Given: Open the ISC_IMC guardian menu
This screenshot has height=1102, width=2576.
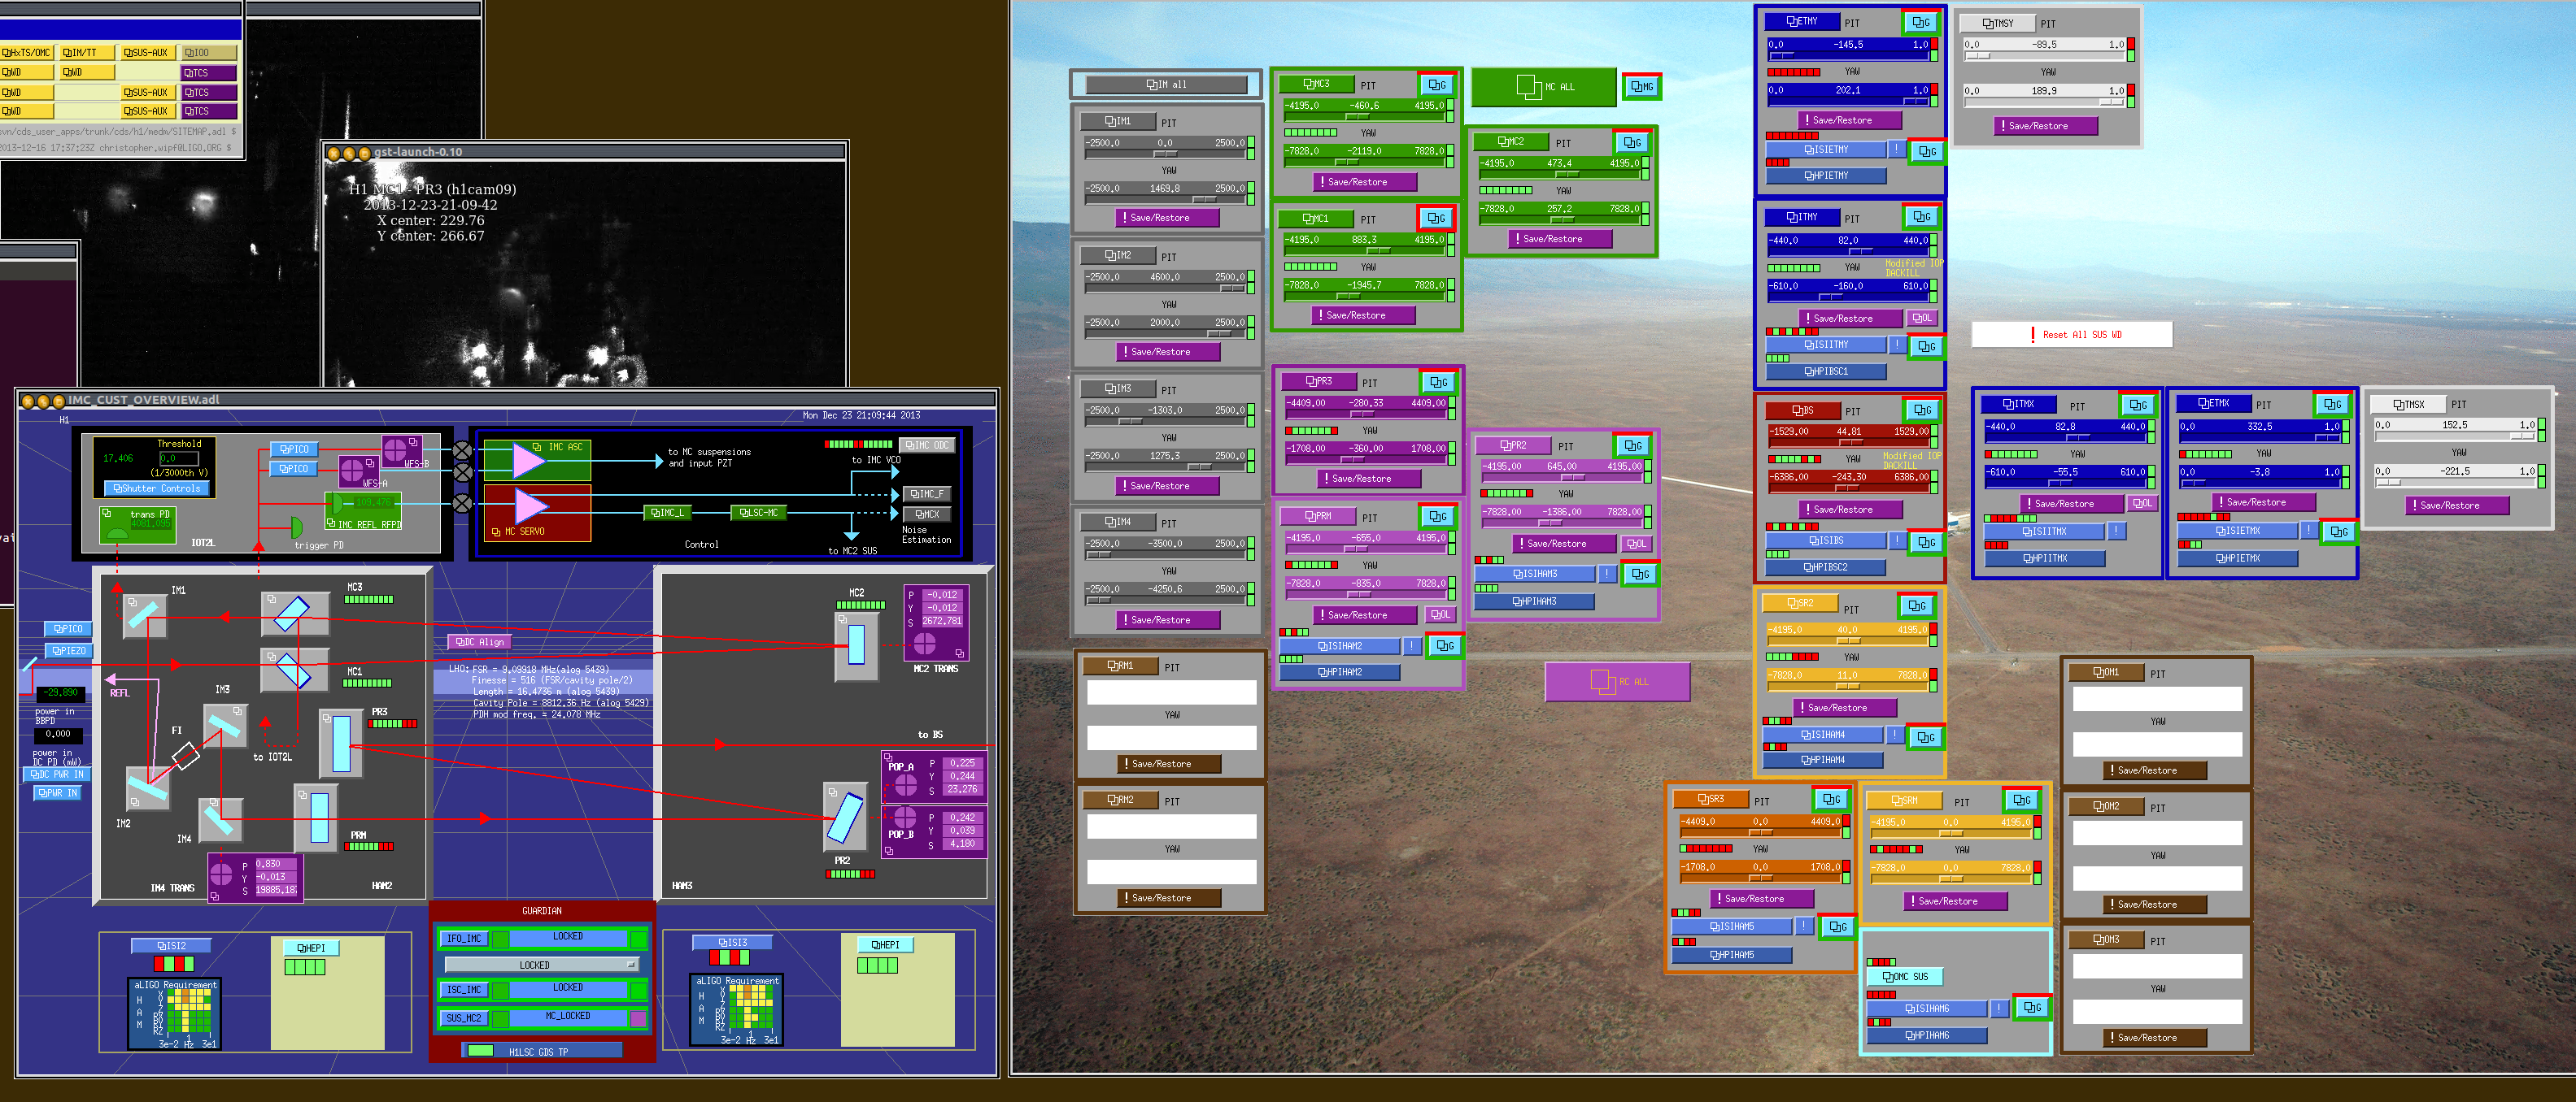Looking at the screenshot, I should tap(464, 990).
